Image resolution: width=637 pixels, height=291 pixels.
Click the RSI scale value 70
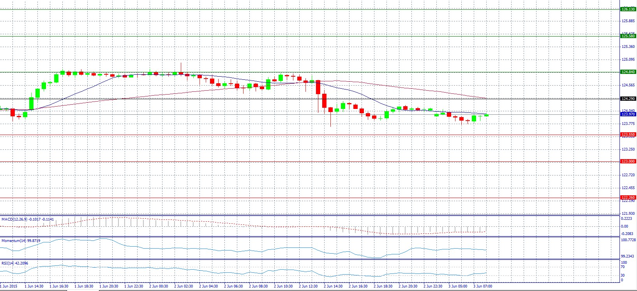(623, 267)
